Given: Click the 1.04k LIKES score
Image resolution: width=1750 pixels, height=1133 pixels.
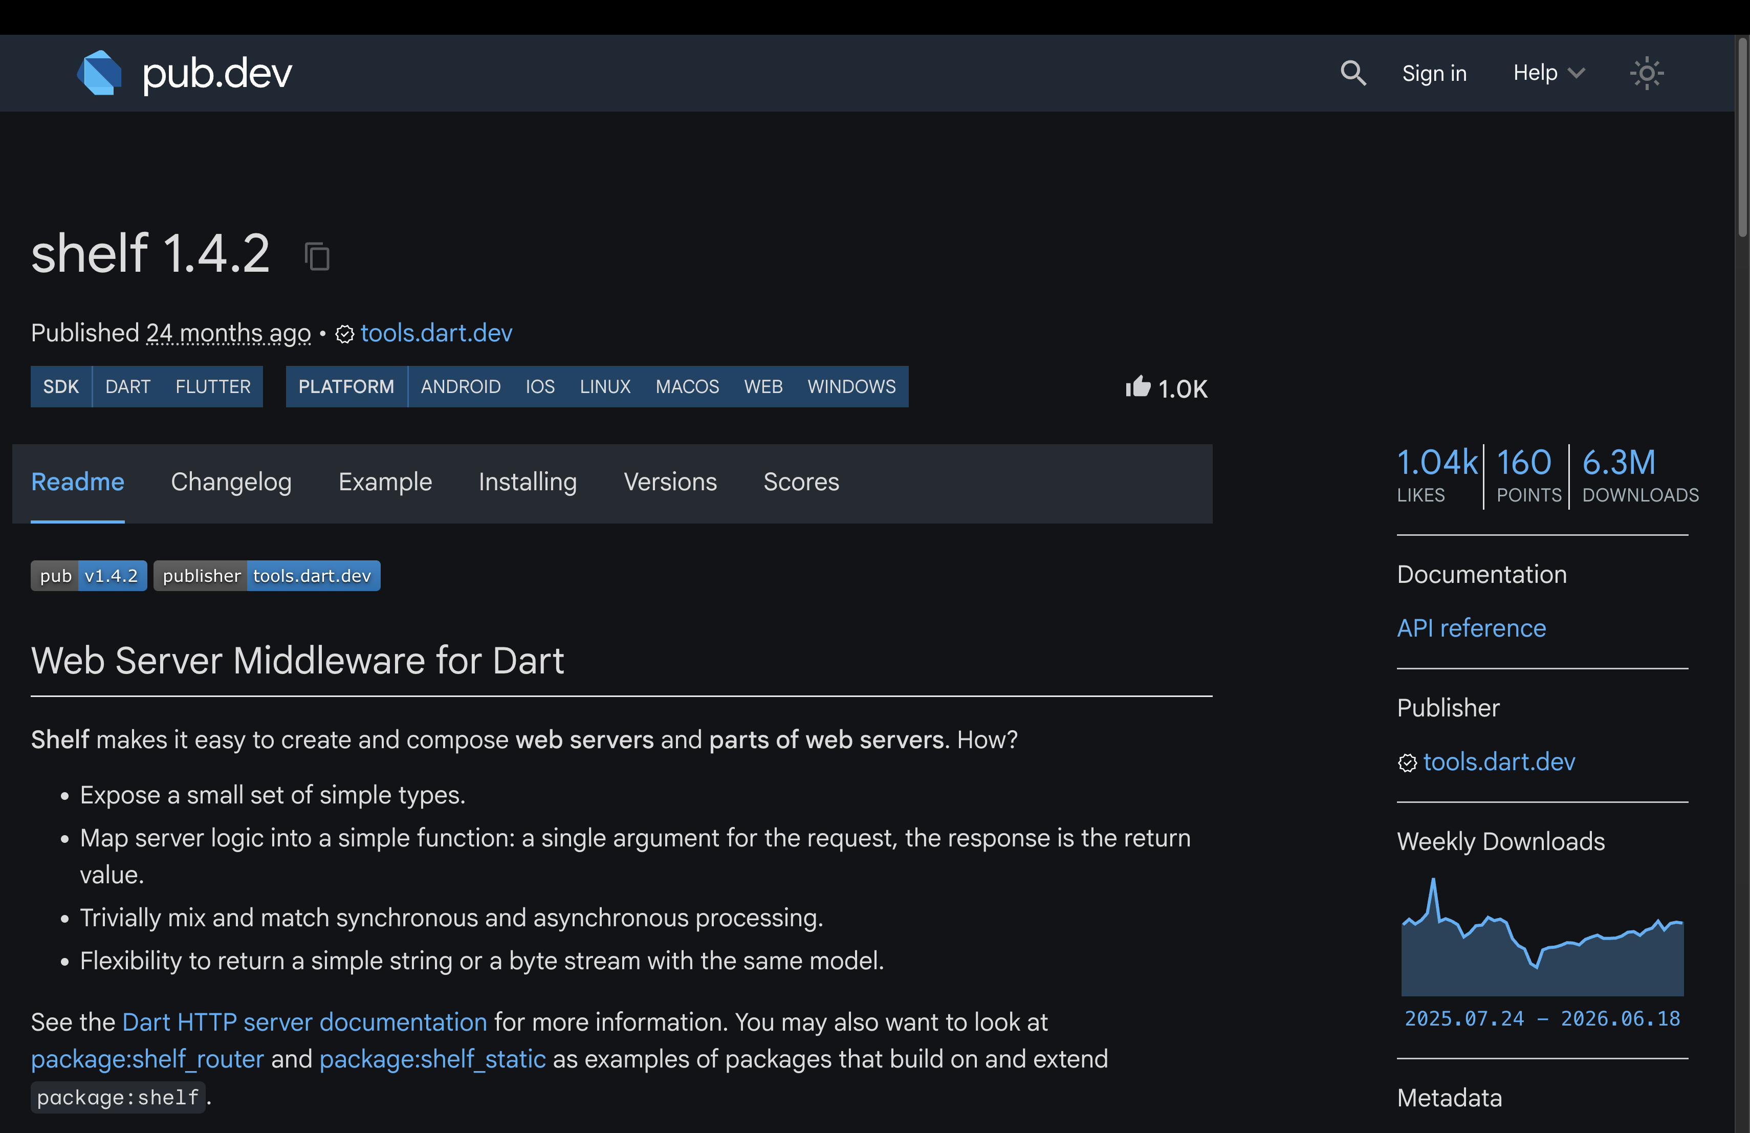Looking at the screenshot, I should [1437, 476].
